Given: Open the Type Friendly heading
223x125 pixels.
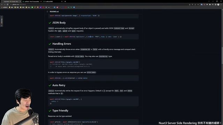Looking at the screenshot, I should pyautogui.click(x=60, y=110).
